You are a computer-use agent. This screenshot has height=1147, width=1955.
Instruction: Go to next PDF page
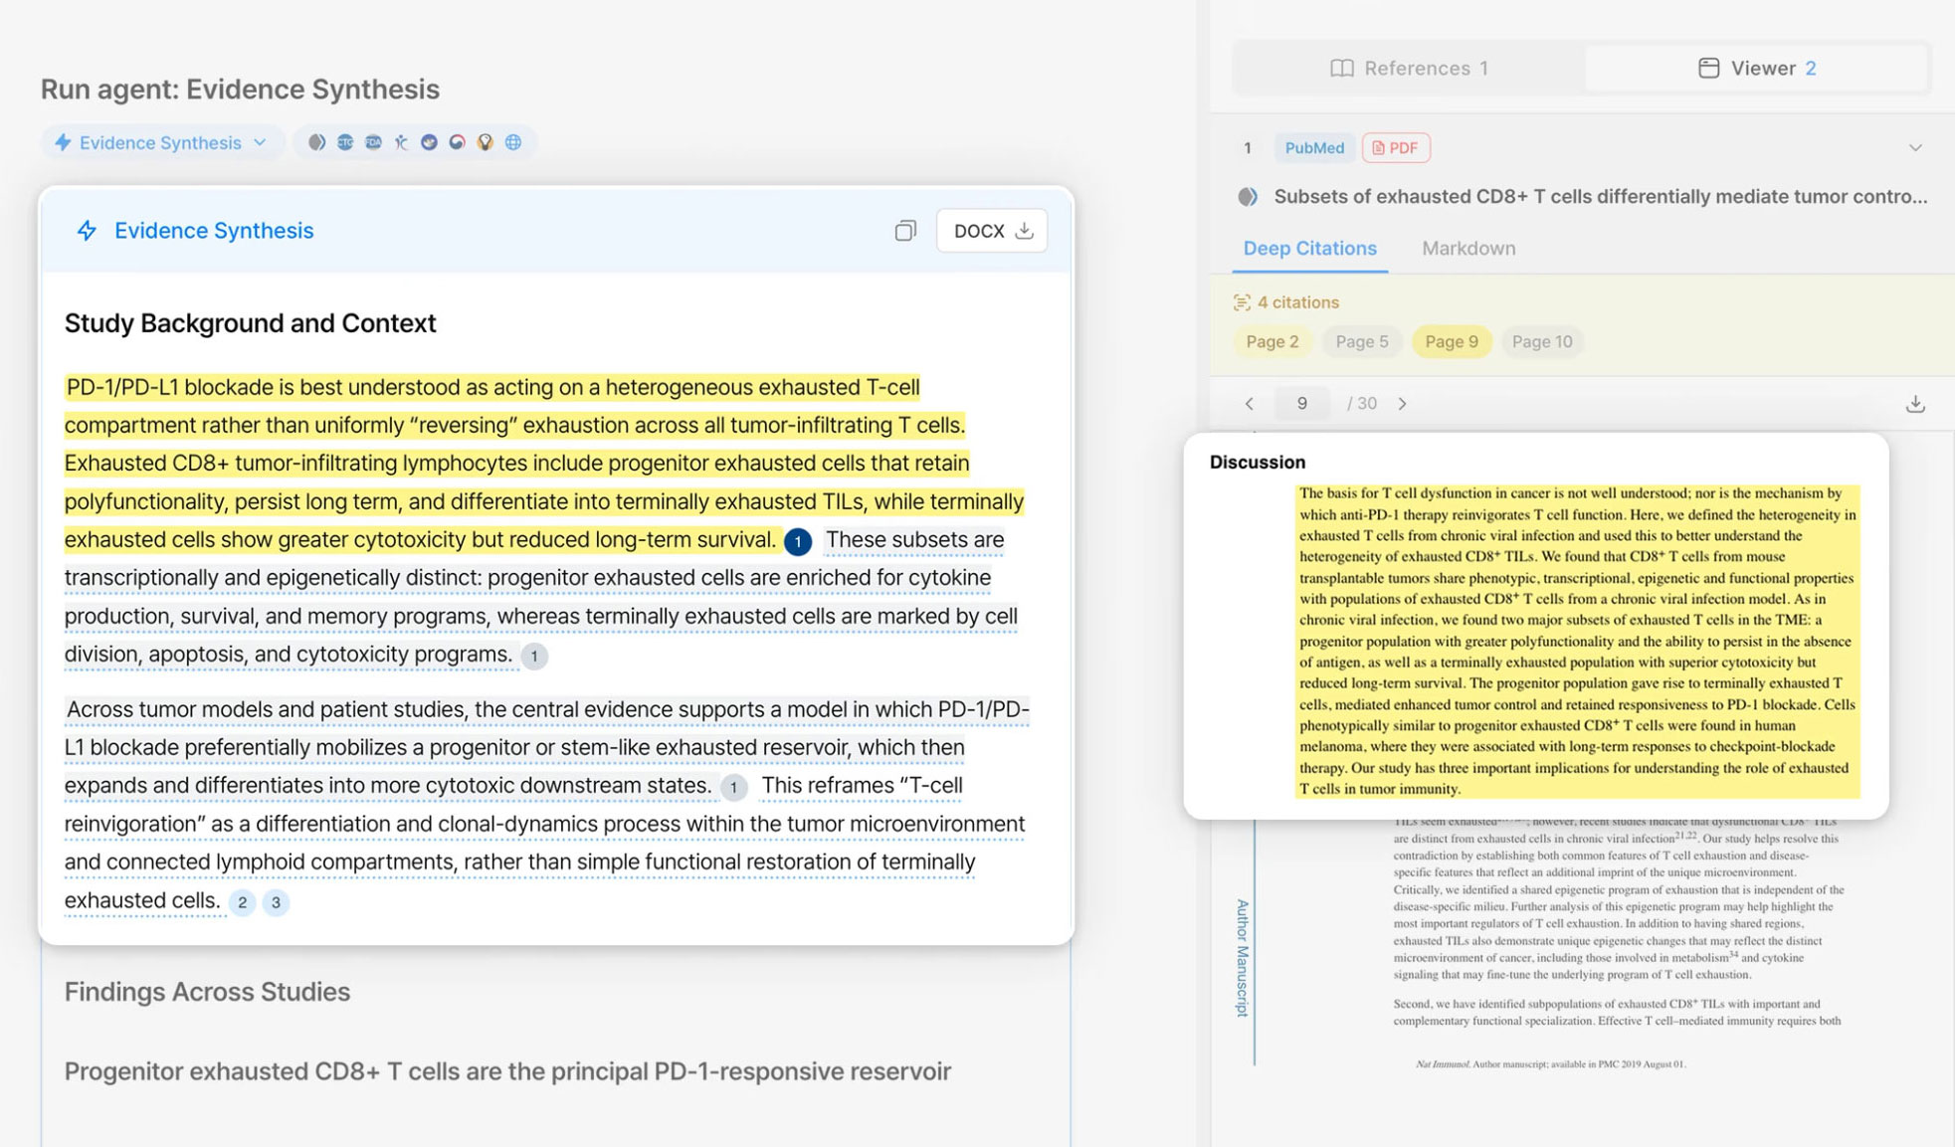pyautogui.click(x=1403, y=404)
